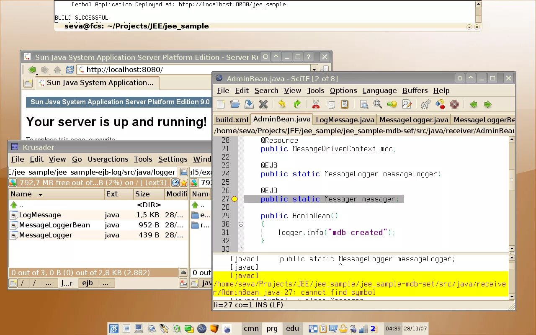Click the green Redo arrow in SciTE toolbar
This screenshot has height=335, width=536.
[x=297, y=104]
